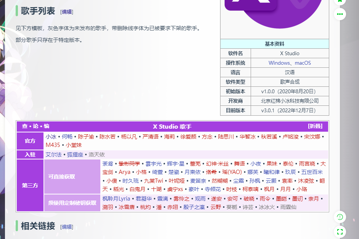Viewport: 359px width, 239px height.
Task: Open the Windows link in 操作系统 row
Action: click(279, 63)
